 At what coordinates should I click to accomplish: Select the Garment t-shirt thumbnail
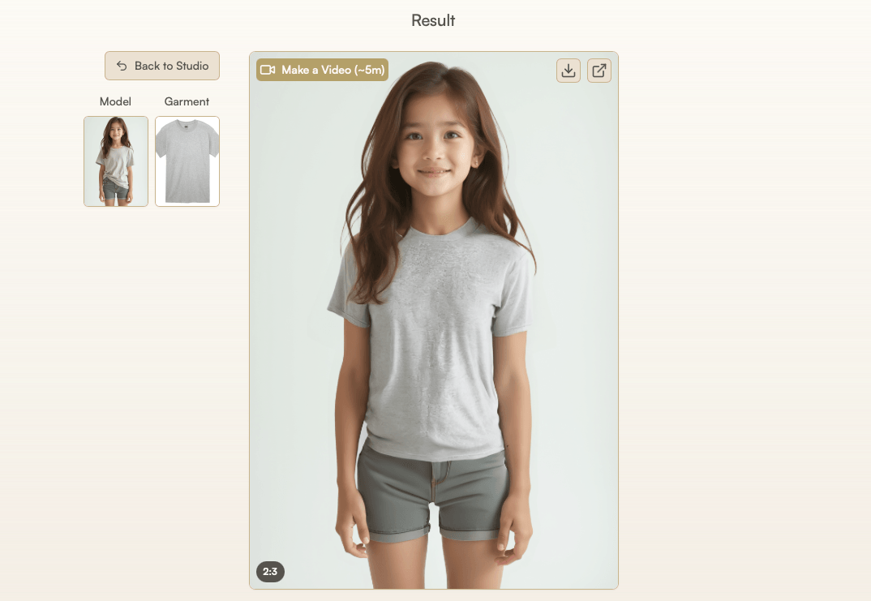coord(187,161)
